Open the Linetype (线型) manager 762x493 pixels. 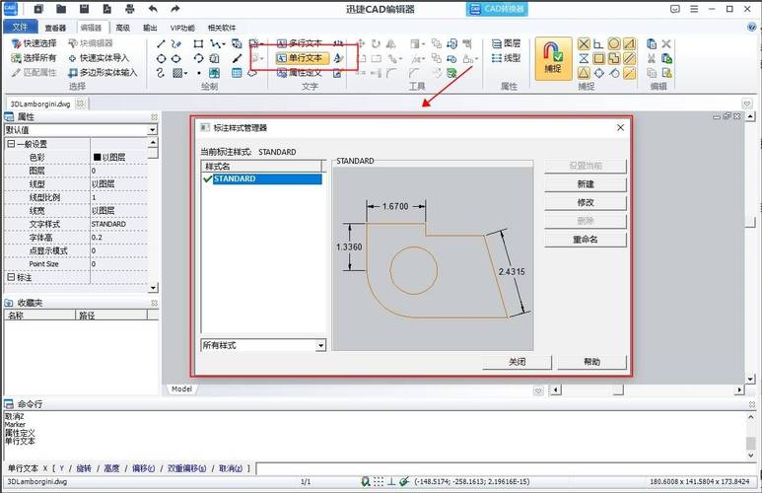506,58
